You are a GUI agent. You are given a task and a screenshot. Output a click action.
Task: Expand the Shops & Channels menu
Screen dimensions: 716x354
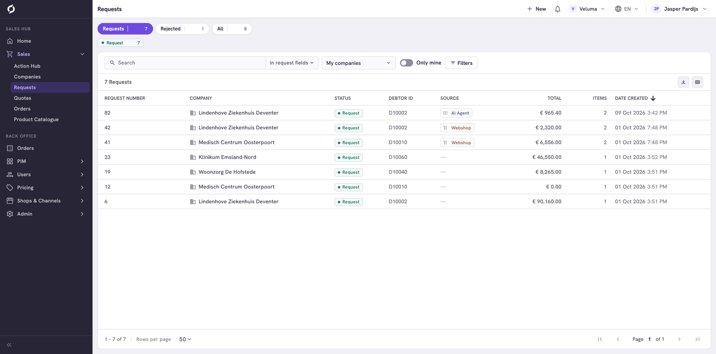(46, 201)
